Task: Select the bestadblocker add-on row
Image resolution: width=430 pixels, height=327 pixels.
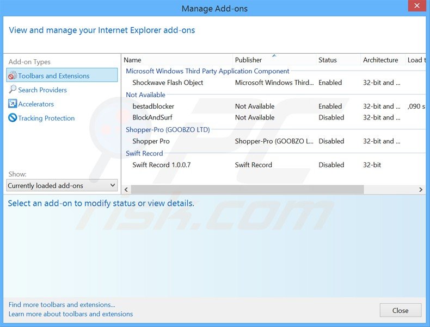Action: (x=153, y=106)
